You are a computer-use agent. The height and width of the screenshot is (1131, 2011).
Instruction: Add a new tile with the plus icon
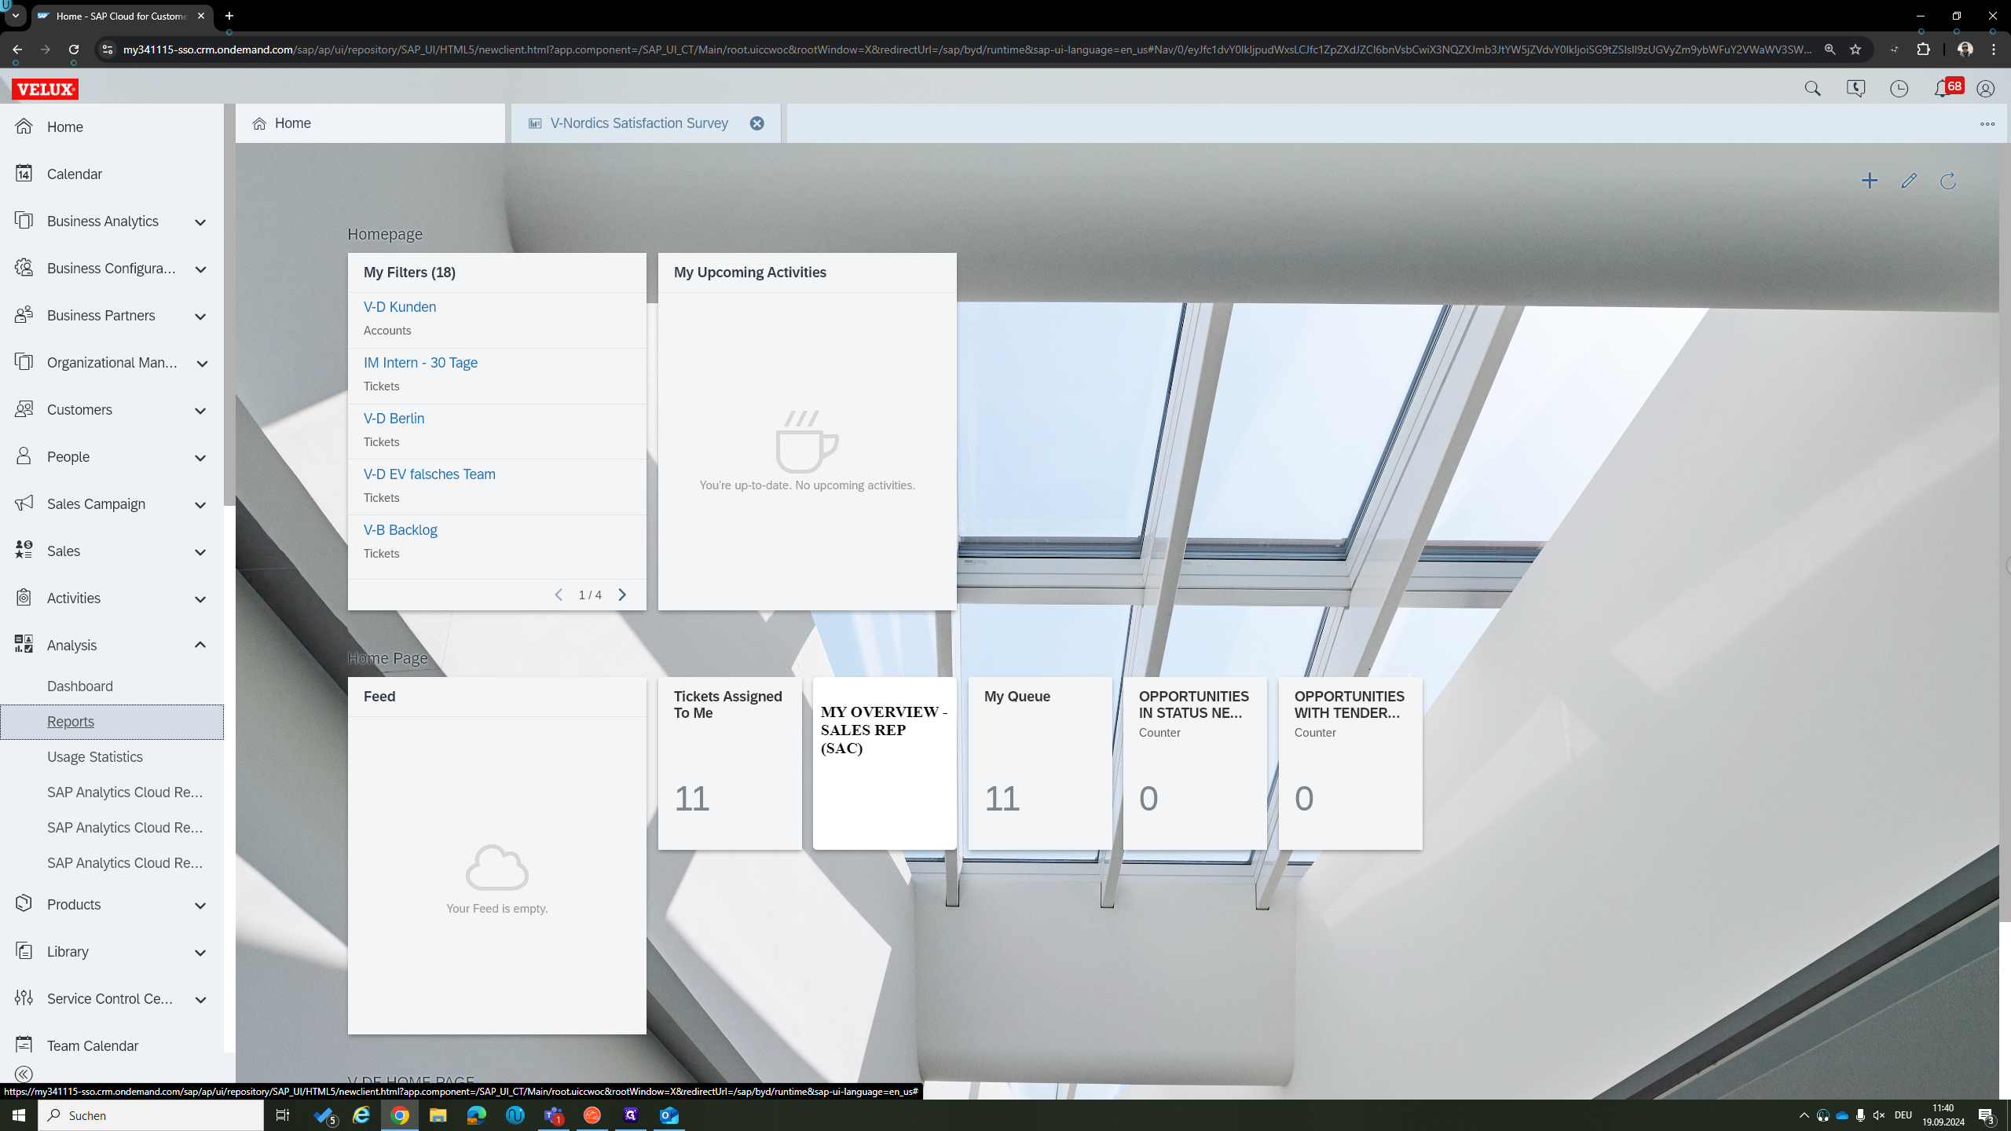1870,181
